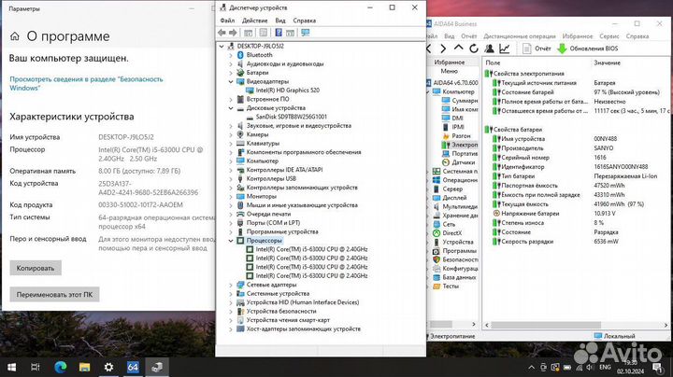Open File Explorer from taskbar
This screenshot has width=673, height=377.
point(84,367)
